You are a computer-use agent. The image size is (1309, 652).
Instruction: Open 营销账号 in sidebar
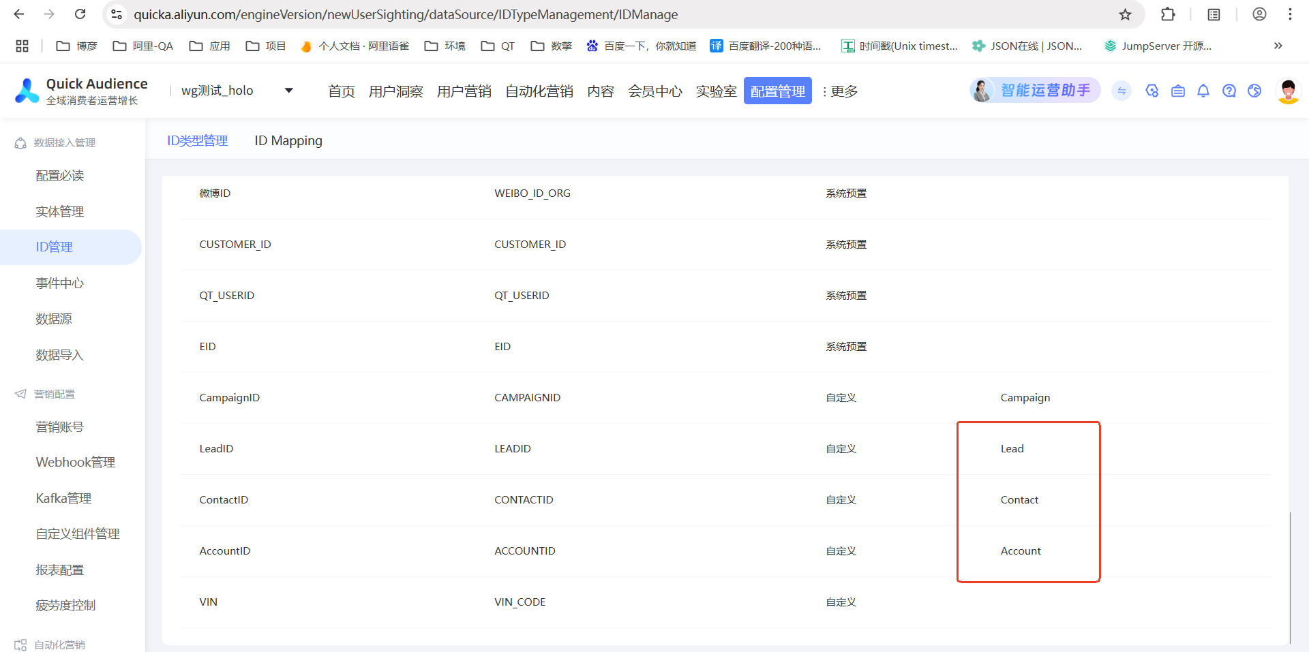60,427
